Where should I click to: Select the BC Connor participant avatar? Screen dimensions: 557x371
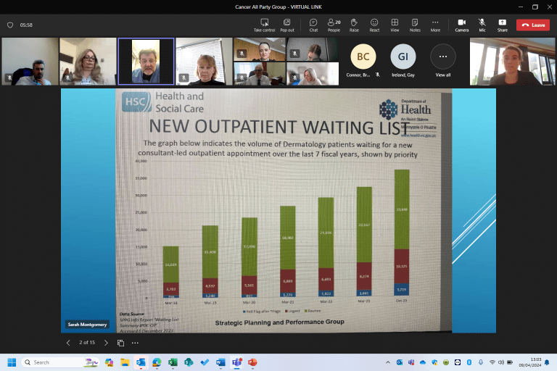tap(363, 57)
